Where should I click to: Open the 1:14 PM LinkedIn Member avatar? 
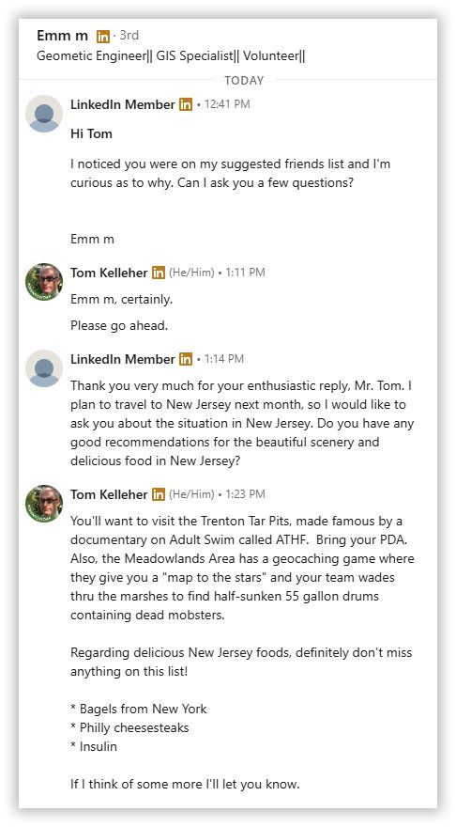tap(44, 368)
